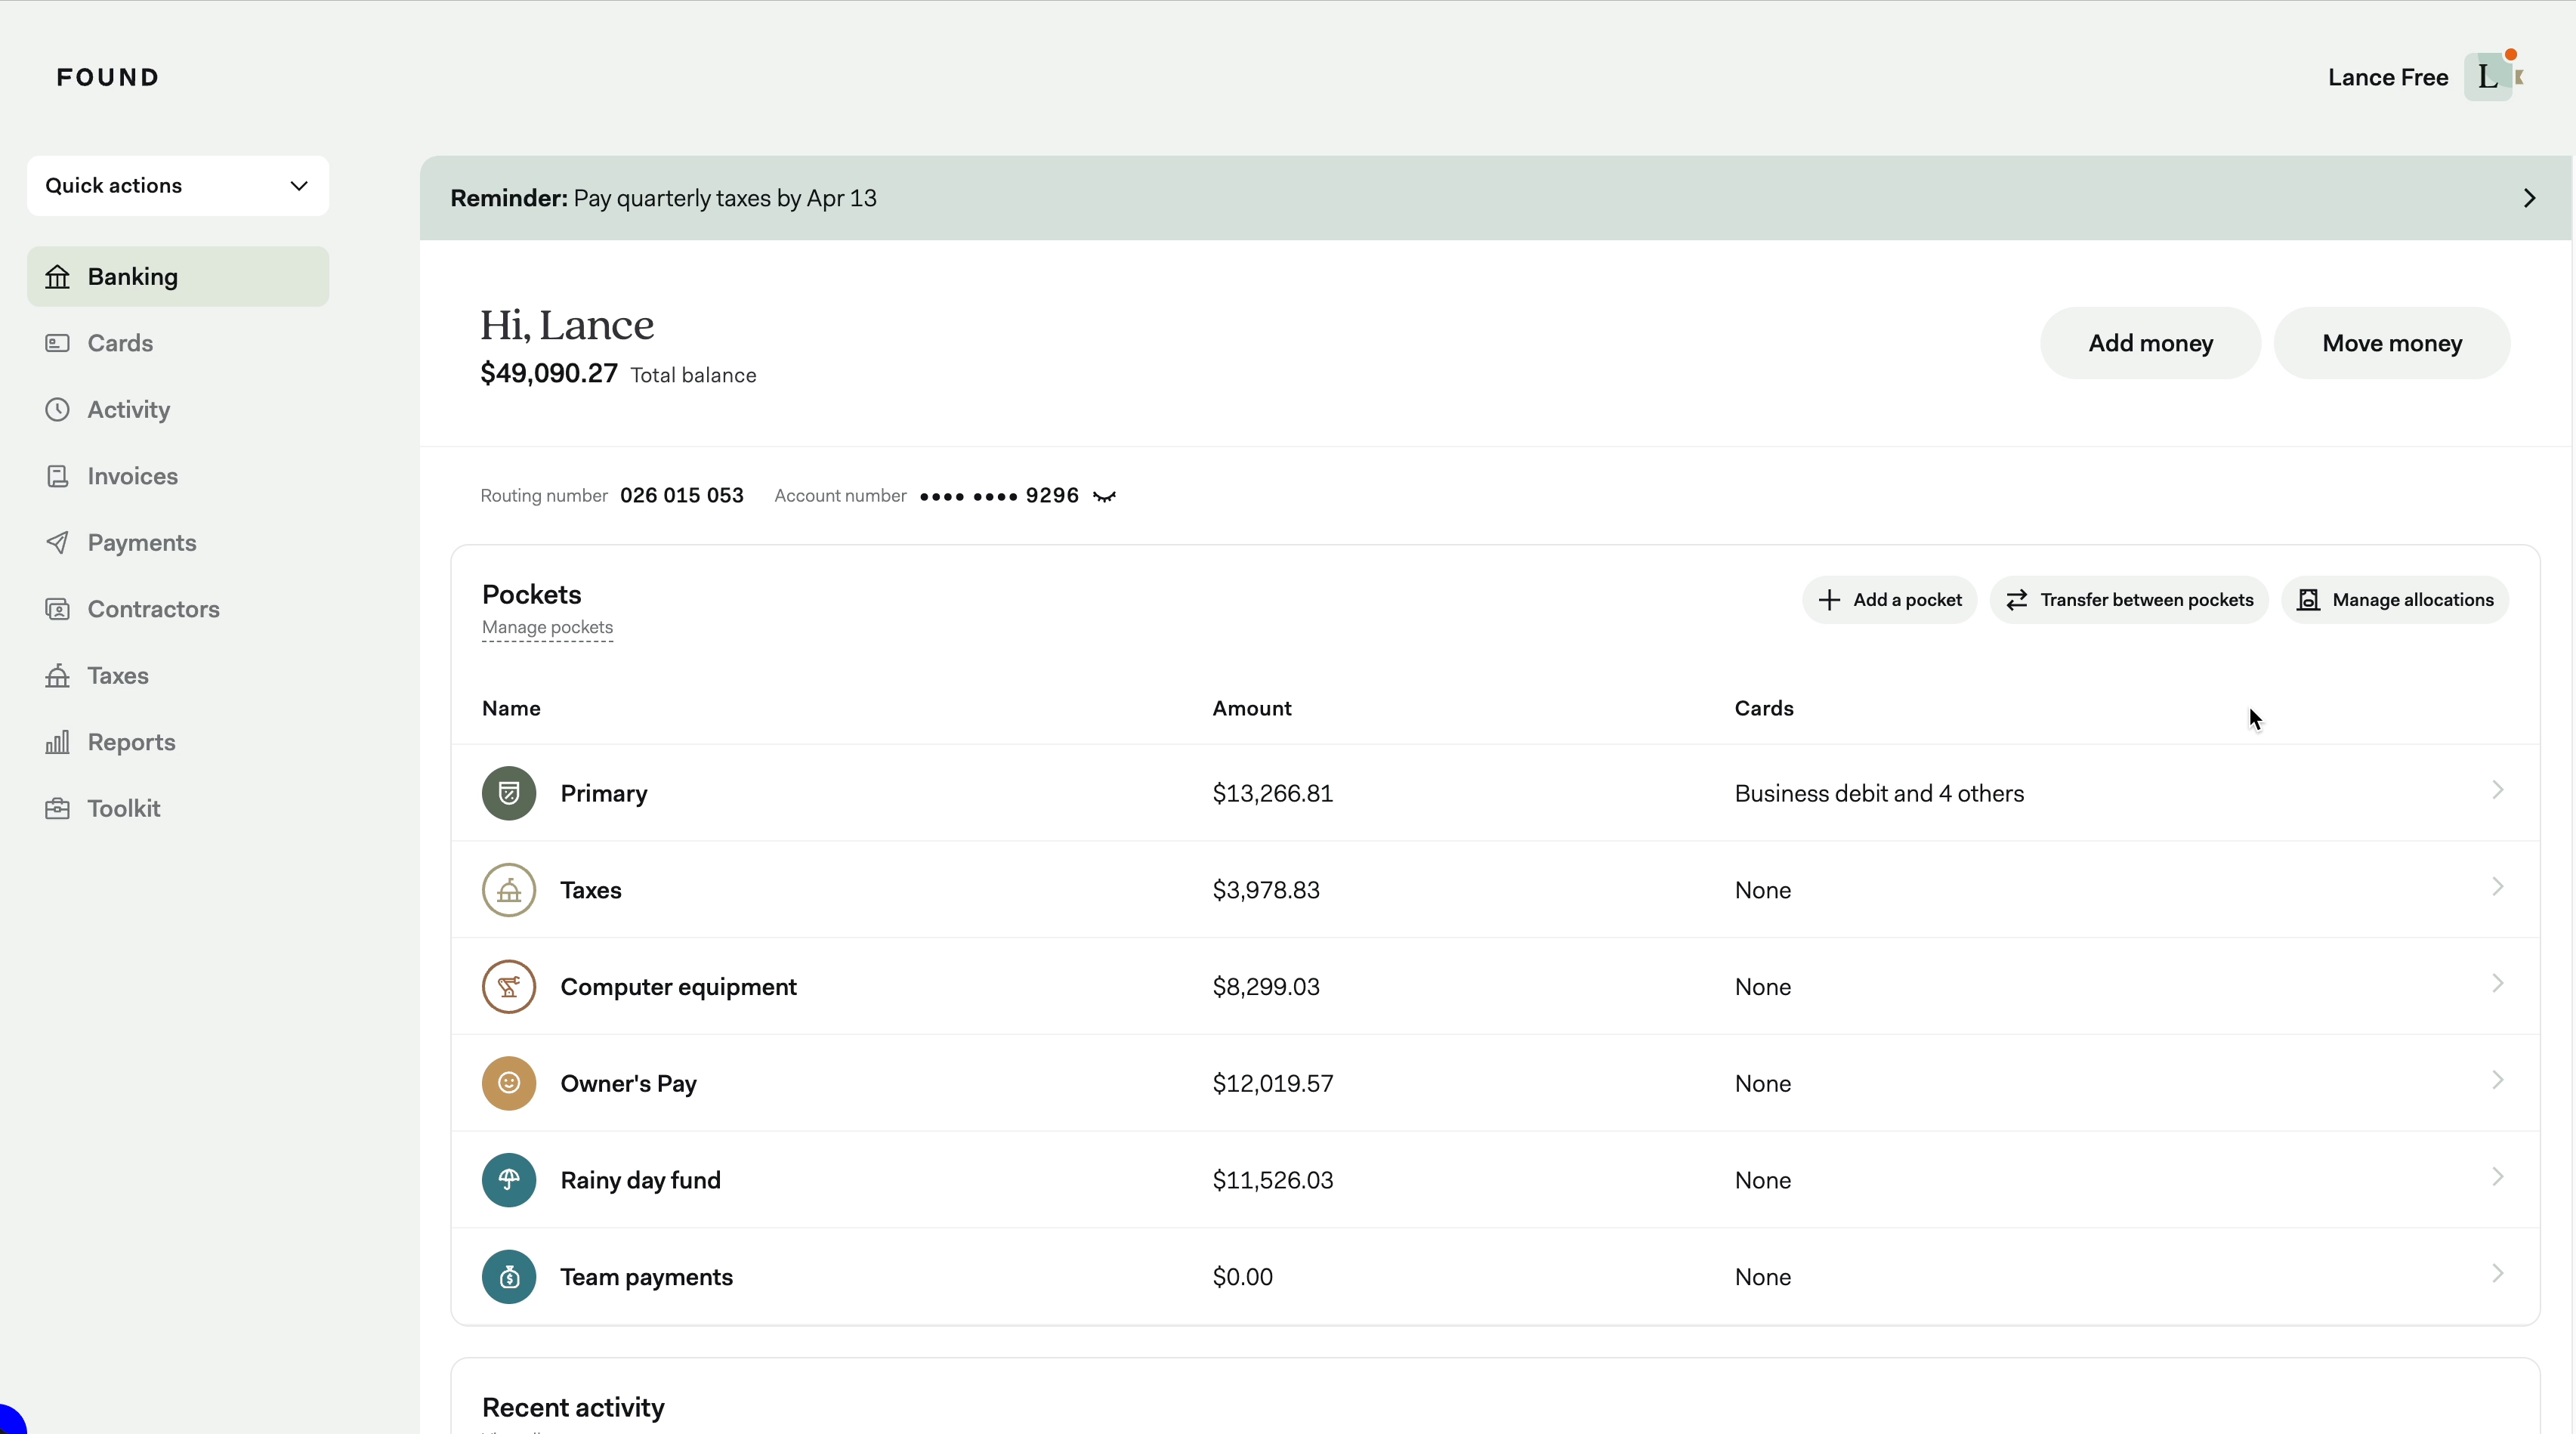Click the Add money button
This screenshot has height=1434, width=2576.
(x=2150, y=343)
